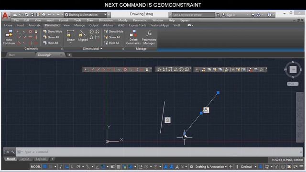Click the lock icon in floating geometric toolbar

pyautogui.click(x=147, y=69)
